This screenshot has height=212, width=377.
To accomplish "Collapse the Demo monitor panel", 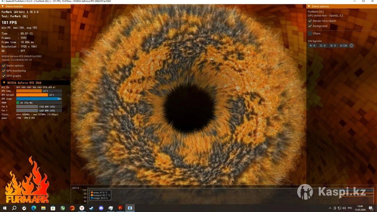I will pyautogui.click(x=3, y=6).
